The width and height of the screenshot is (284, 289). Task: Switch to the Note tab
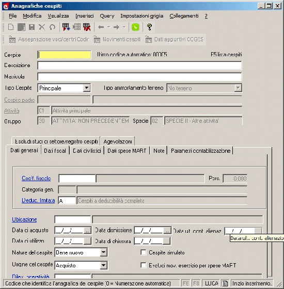point(159,151)
